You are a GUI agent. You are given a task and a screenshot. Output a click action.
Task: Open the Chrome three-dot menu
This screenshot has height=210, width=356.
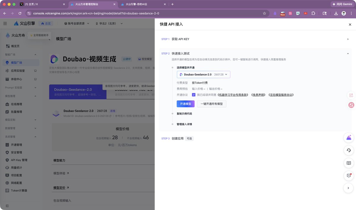351,13
